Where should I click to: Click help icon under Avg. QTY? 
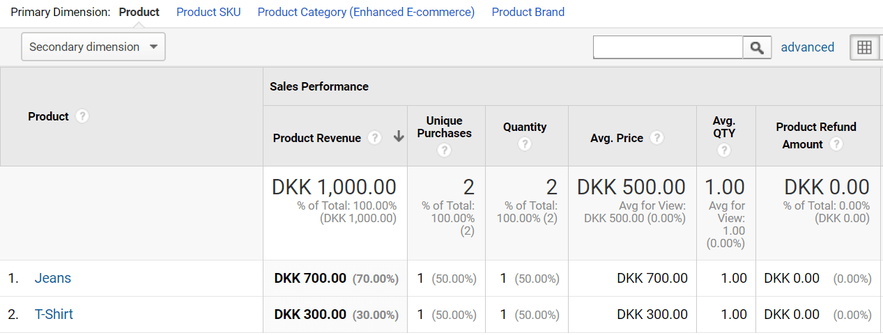tap(724, 150)
